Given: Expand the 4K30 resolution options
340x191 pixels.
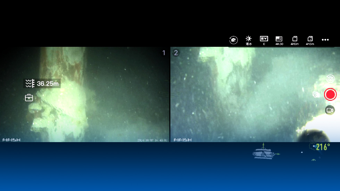Looking at the screenshot, I should 279,41.
